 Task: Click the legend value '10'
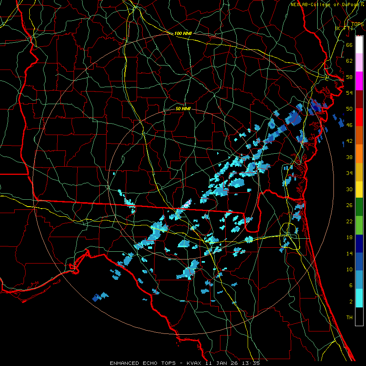coord(349,270)
